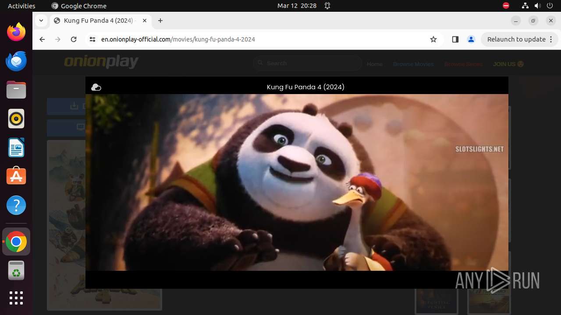Open the Home nav link

pos(375,64)
